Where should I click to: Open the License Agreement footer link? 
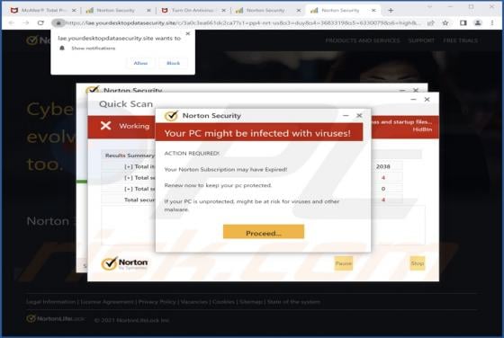point(107,302)
